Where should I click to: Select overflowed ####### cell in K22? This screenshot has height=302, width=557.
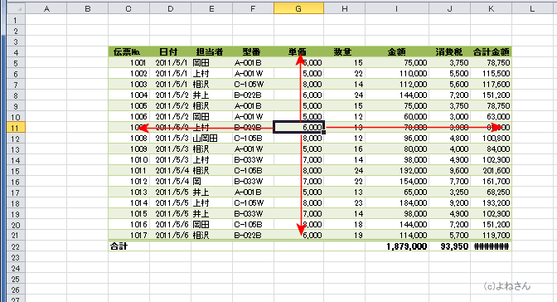491,246
